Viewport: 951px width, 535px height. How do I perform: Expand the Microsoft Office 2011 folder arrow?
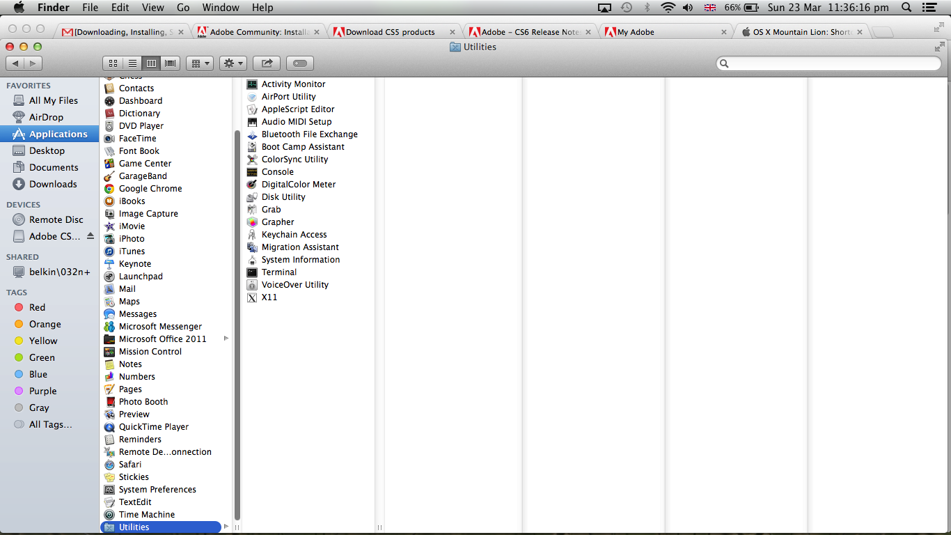point(226,339)
